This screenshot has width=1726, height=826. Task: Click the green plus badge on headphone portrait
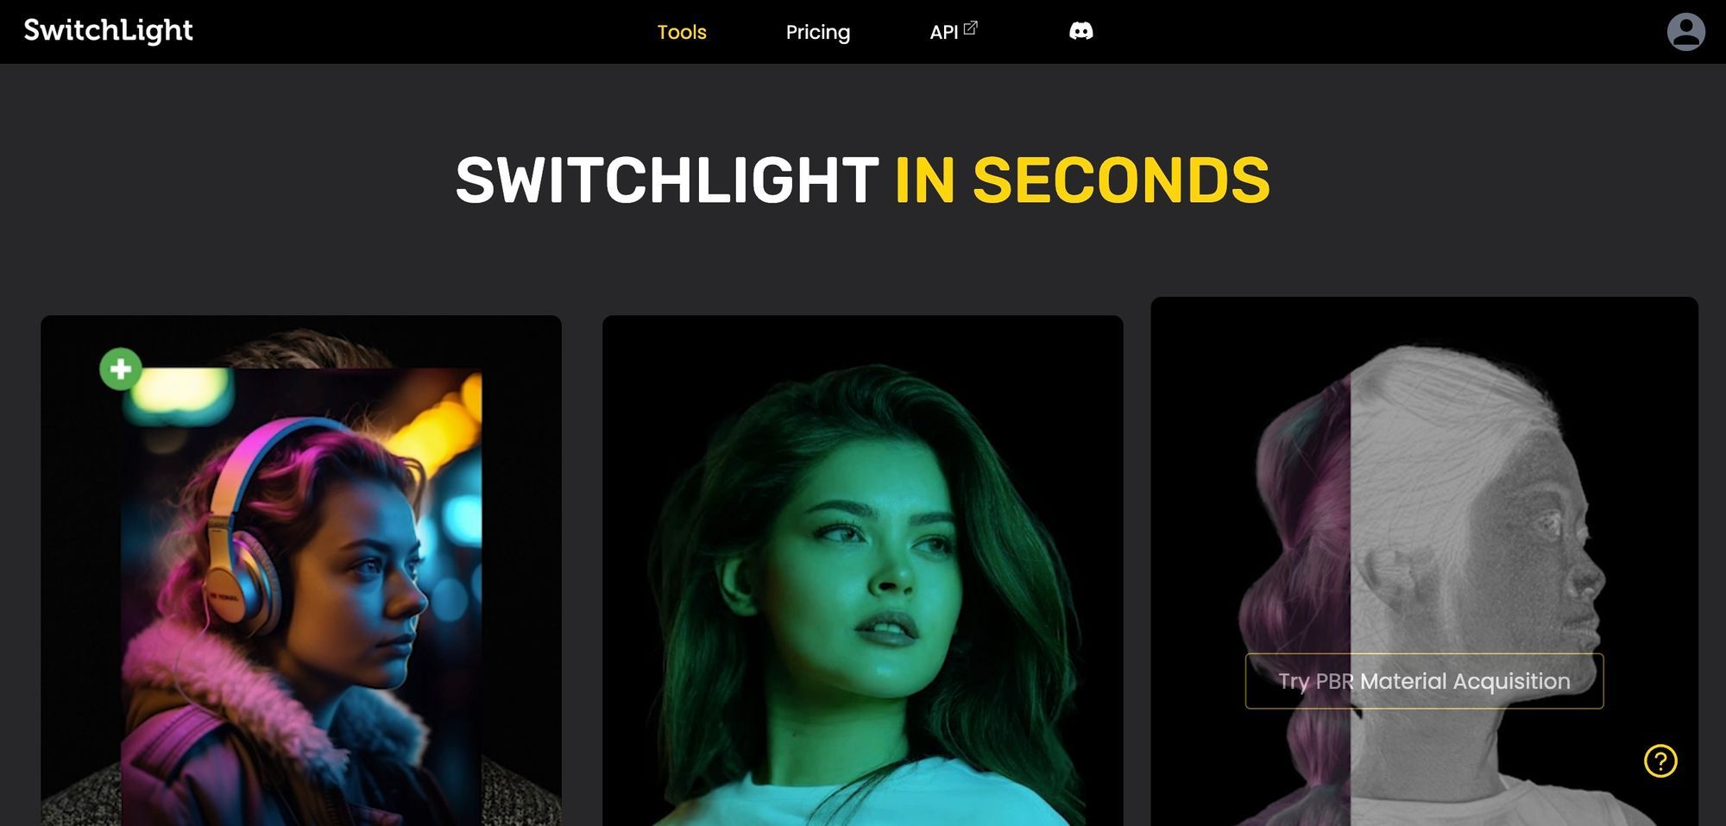pos(121,369)
